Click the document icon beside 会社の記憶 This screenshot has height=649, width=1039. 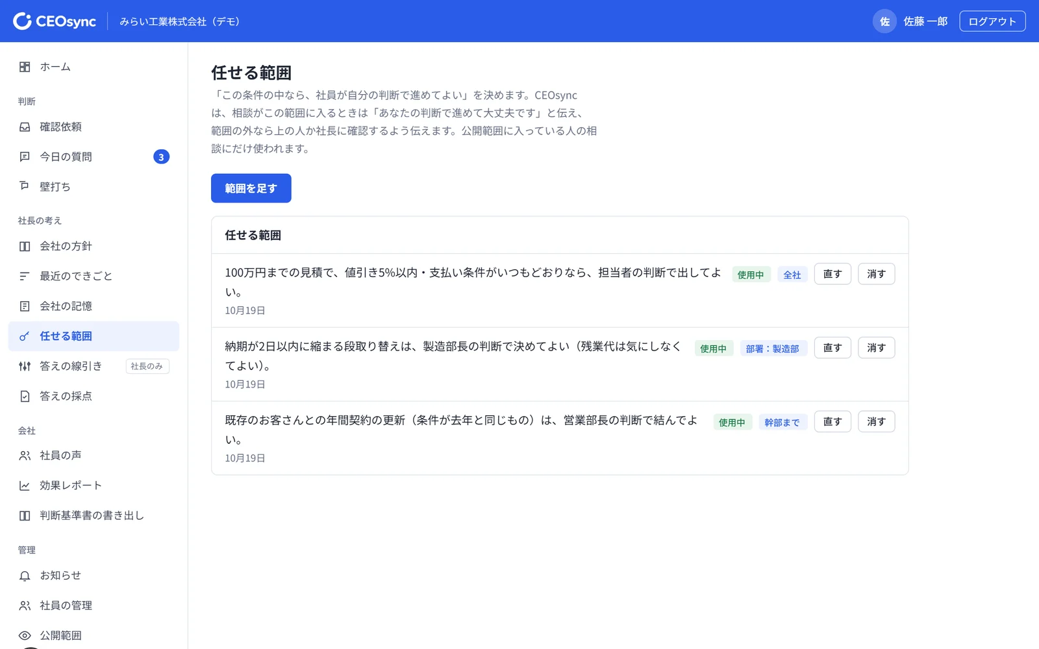click(x=25, y=306)
